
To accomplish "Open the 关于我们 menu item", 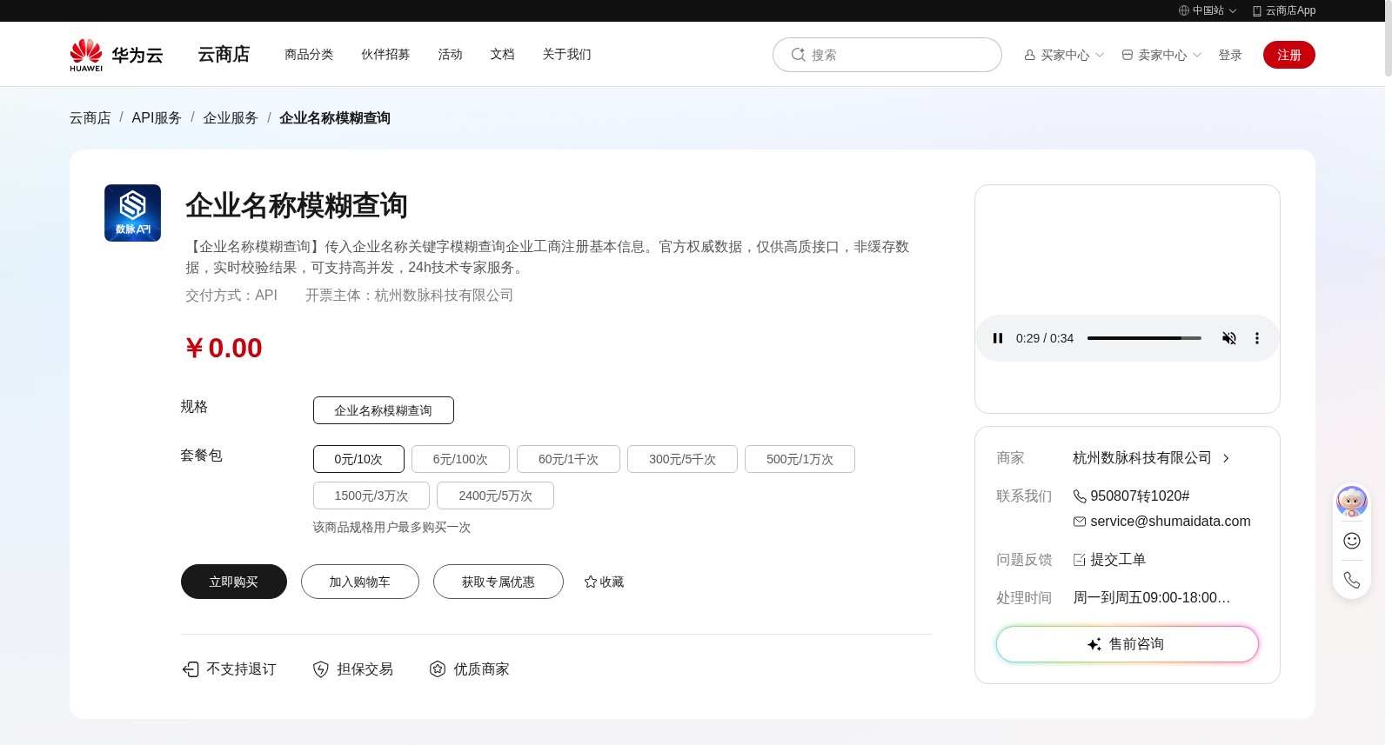I will tap(566, 54).
